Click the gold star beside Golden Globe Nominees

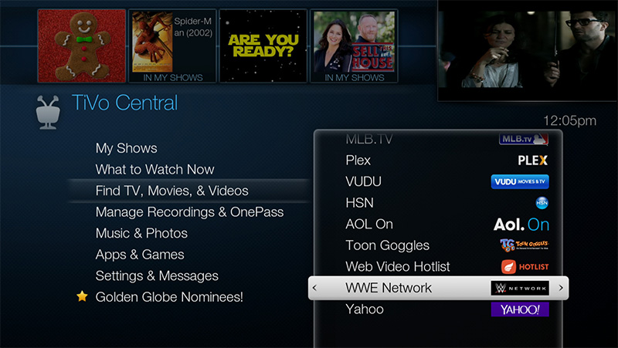point(82,296)
